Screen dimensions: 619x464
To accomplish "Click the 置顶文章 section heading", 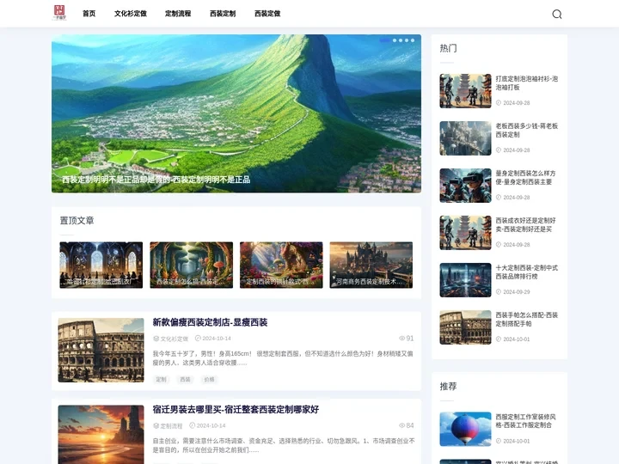I will (x=77, y=221).
